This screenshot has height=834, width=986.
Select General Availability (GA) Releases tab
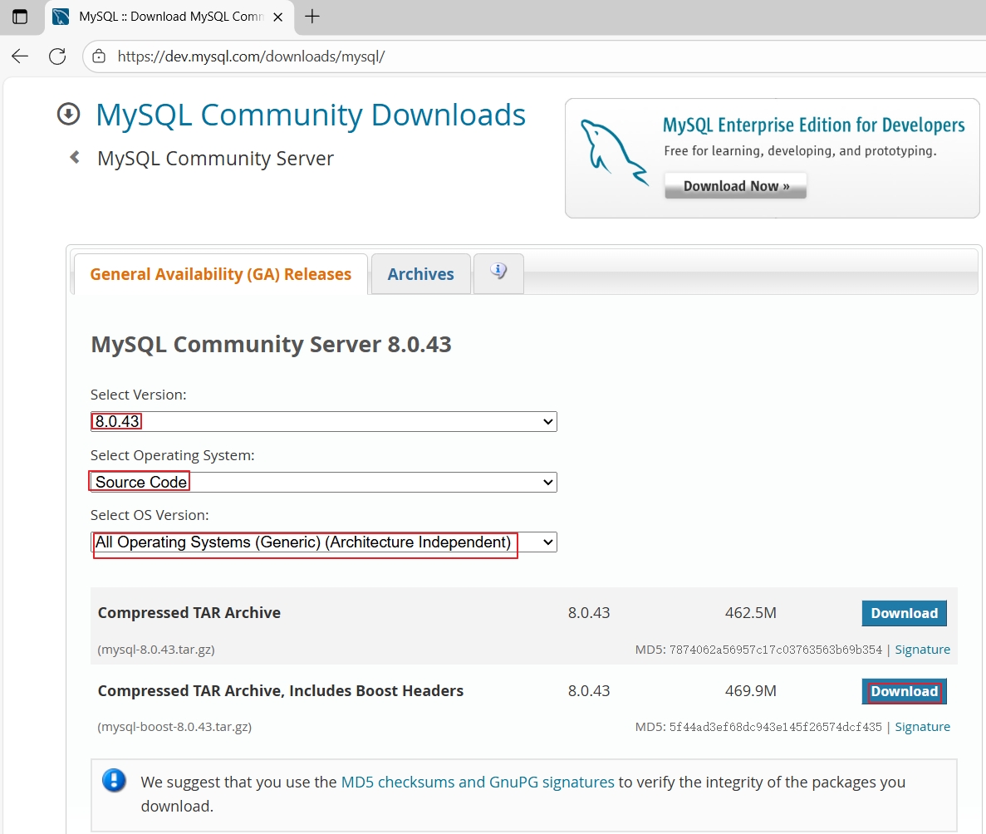[x=221, y=274]
